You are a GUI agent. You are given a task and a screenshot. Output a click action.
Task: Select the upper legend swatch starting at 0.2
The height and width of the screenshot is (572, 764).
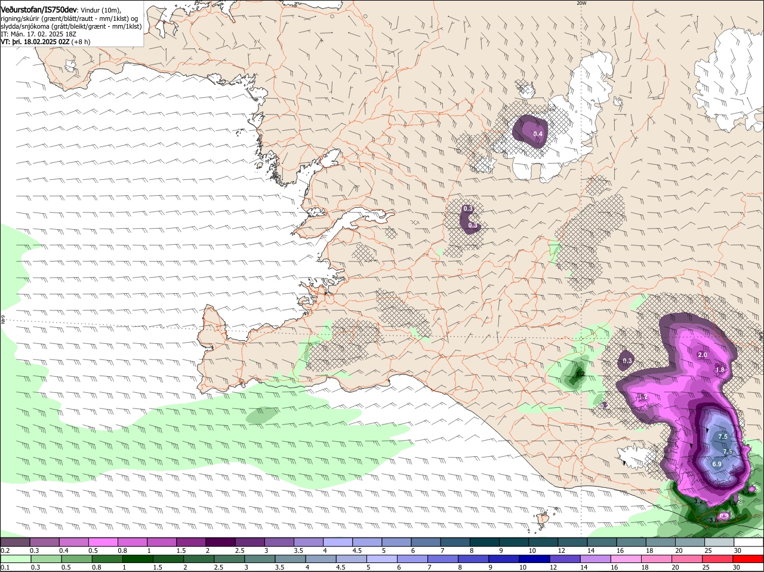(15, 542)
